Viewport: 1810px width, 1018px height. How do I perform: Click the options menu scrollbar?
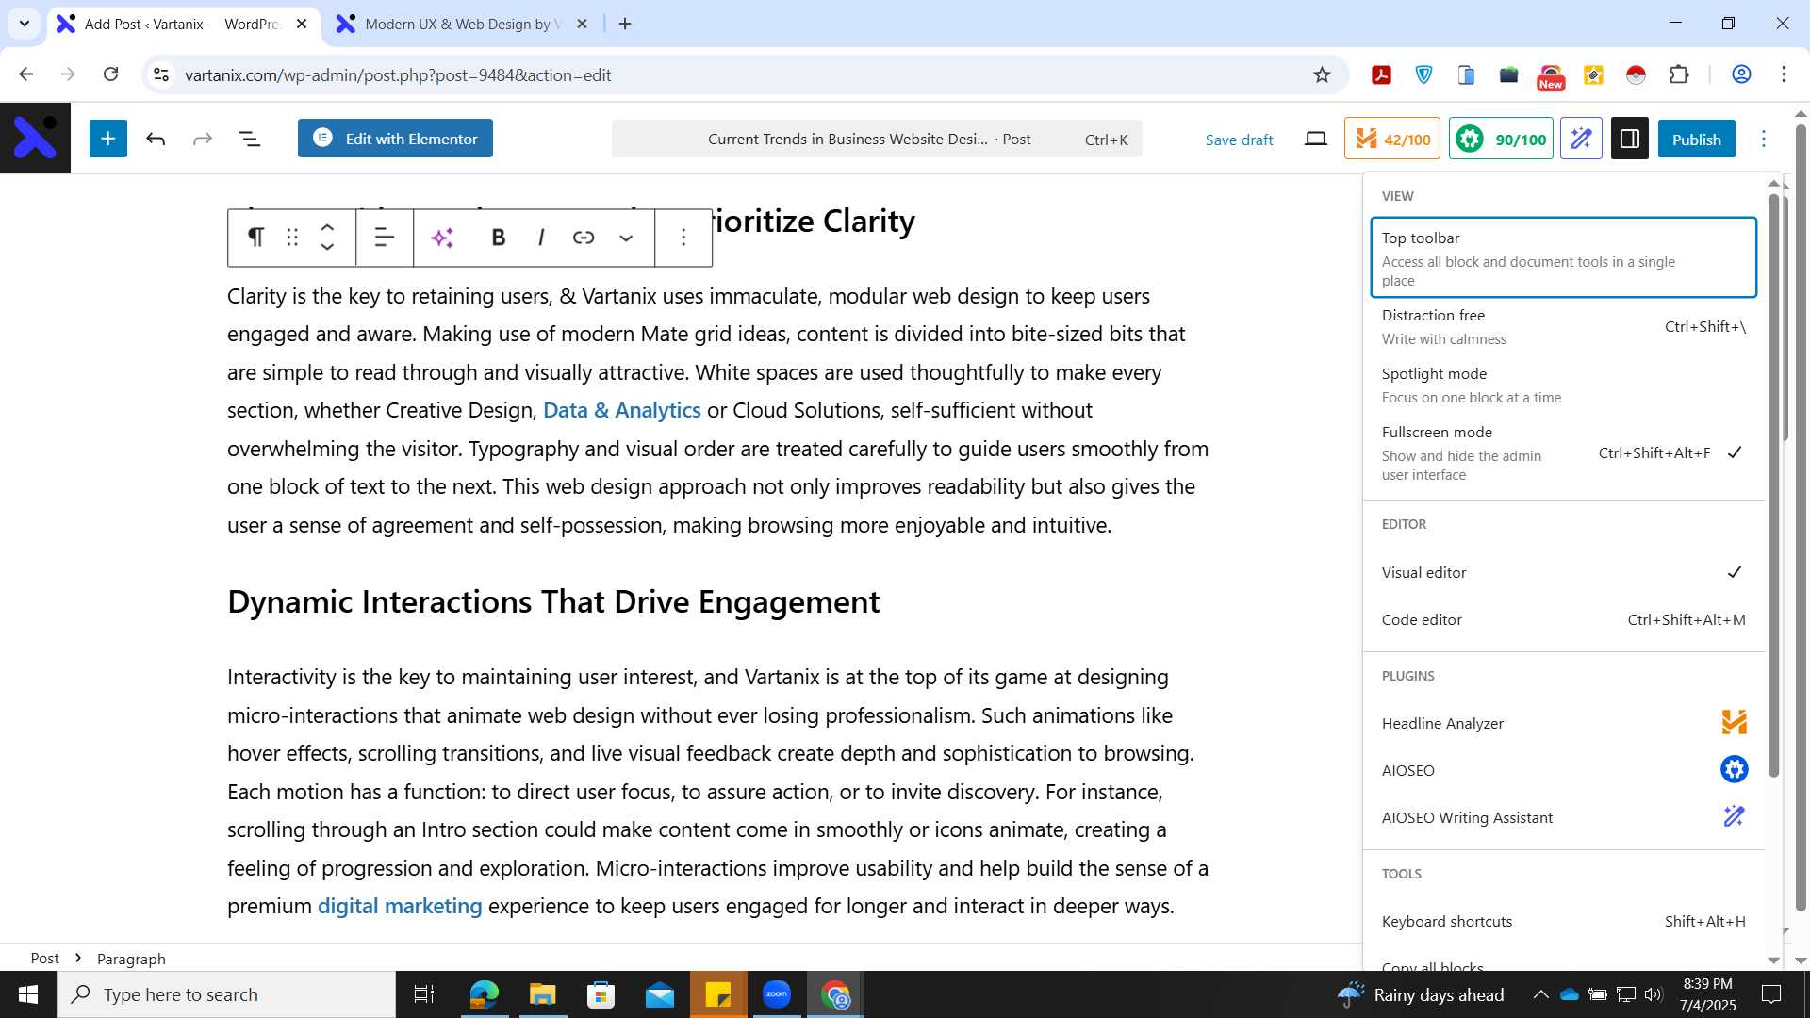[x=1773, y=485]
